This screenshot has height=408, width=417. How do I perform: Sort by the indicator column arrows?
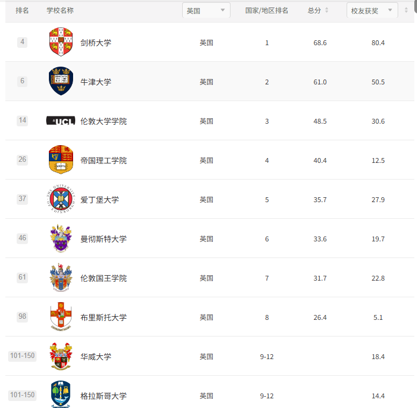click(x=406, y=10)
